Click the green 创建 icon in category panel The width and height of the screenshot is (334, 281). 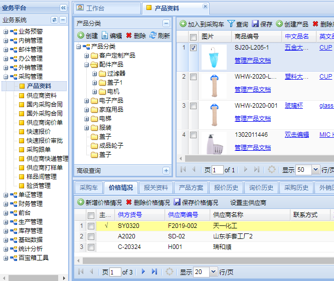(81, 36)
